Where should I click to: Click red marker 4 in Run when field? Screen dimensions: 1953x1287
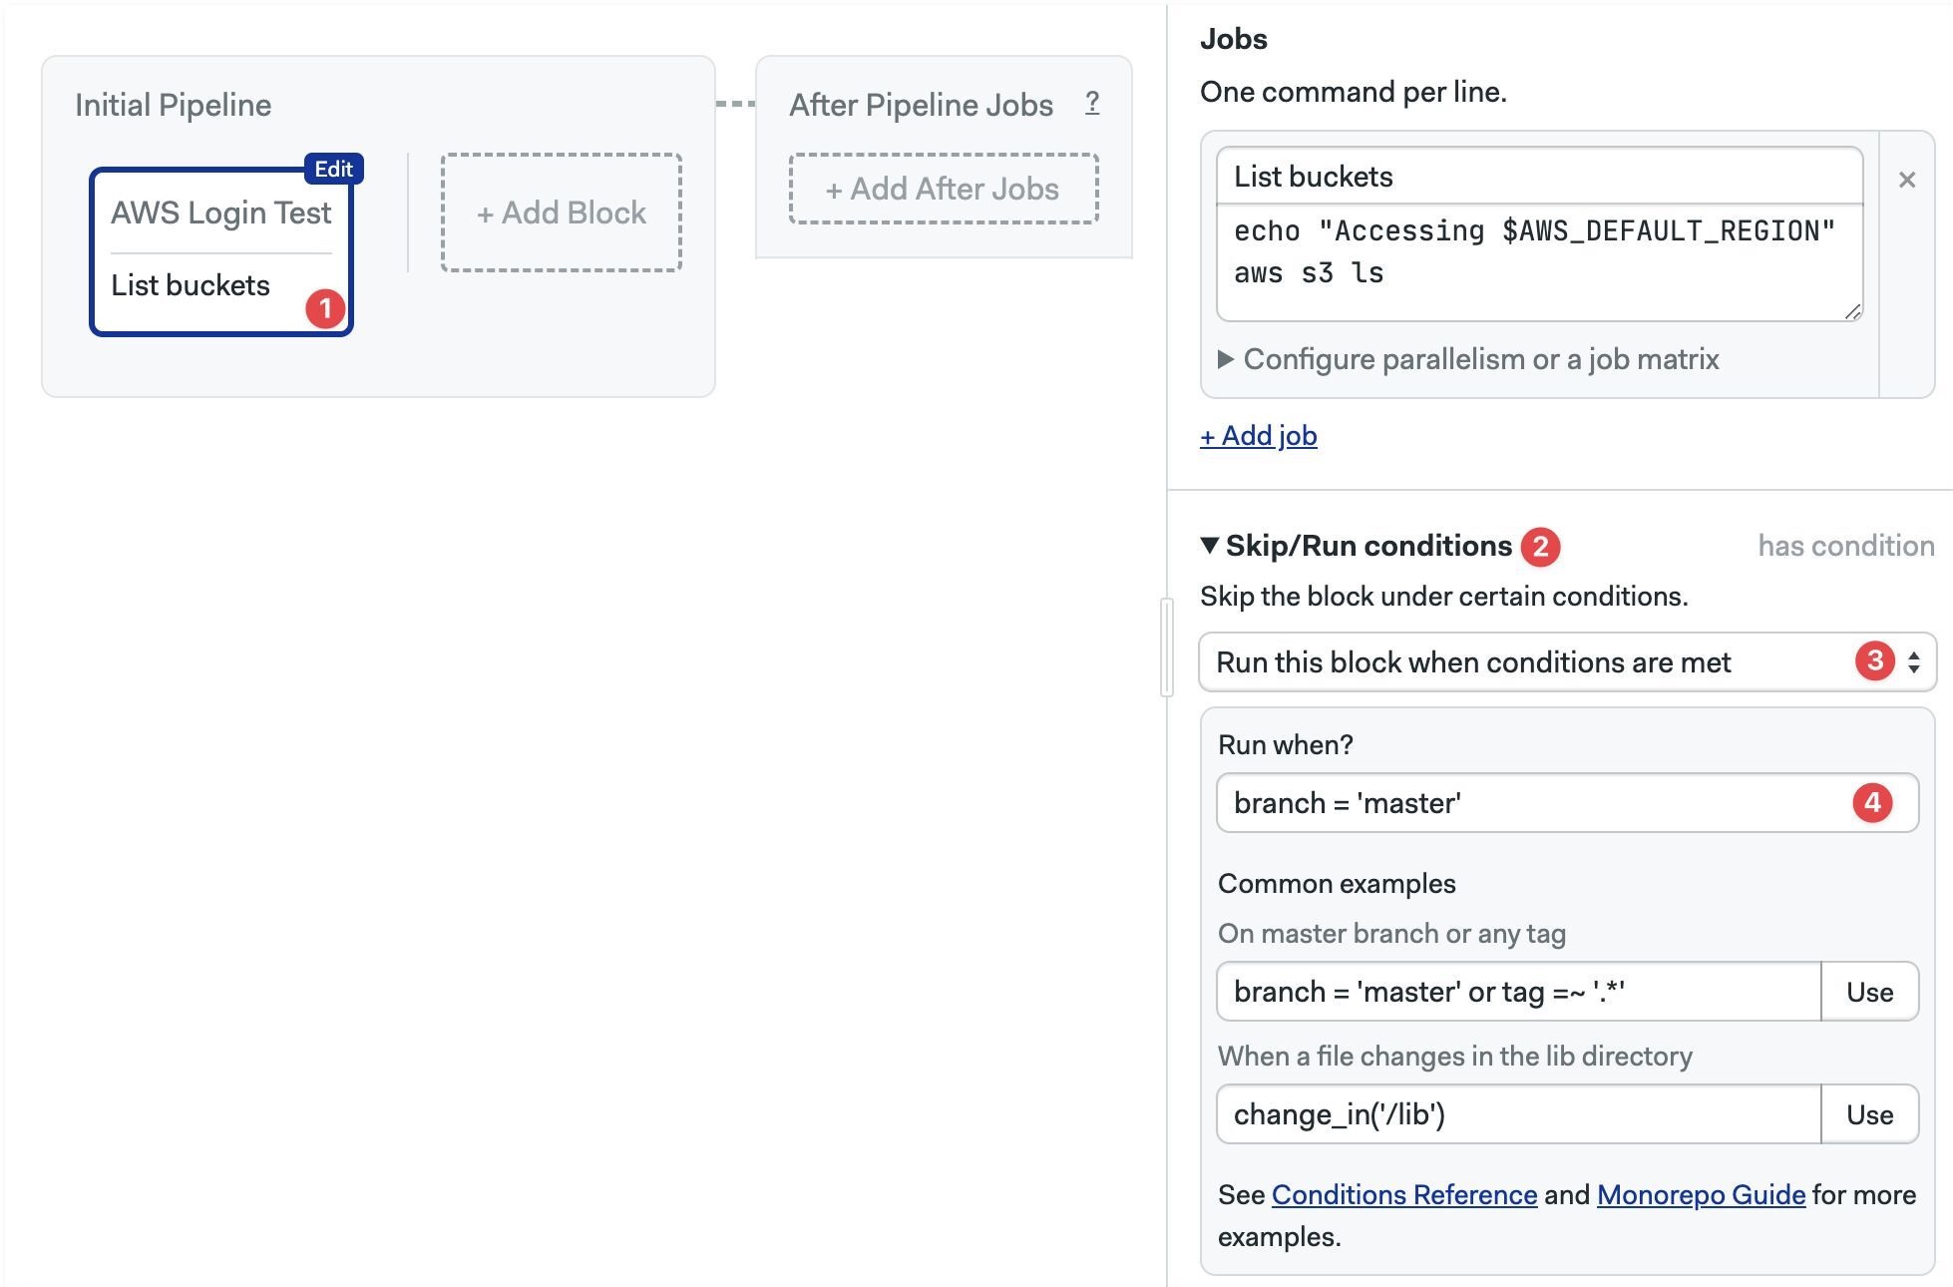click(1872, 802)
